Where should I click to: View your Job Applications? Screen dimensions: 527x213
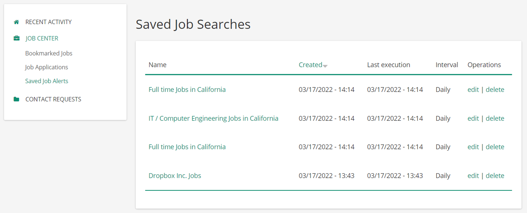point(46,67)
